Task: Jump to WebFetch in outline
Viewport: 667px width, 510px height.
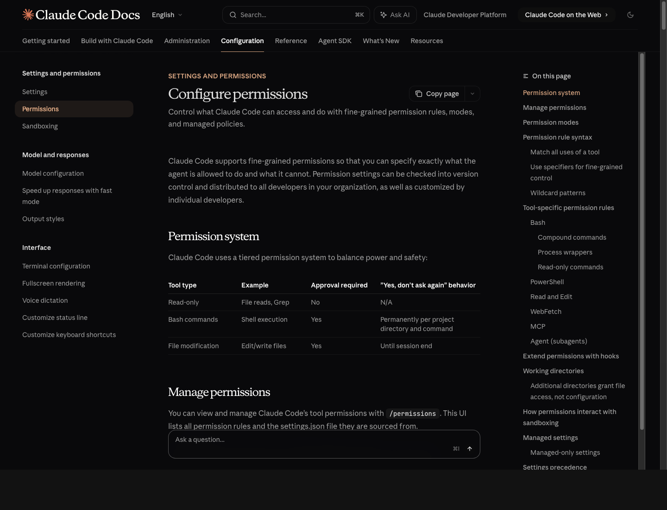Action: [546, 312]
